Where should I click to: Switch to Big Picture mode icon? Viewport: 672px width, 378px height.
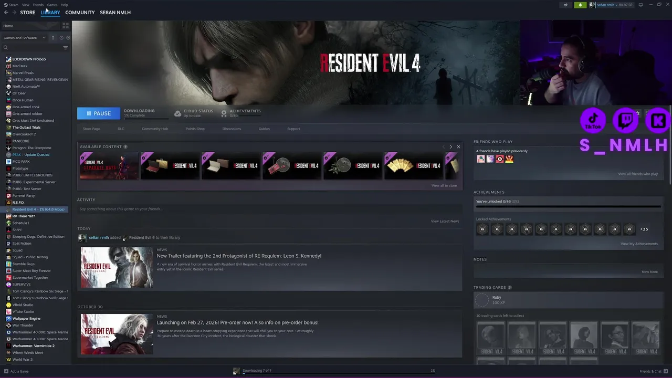coord(640,5)
